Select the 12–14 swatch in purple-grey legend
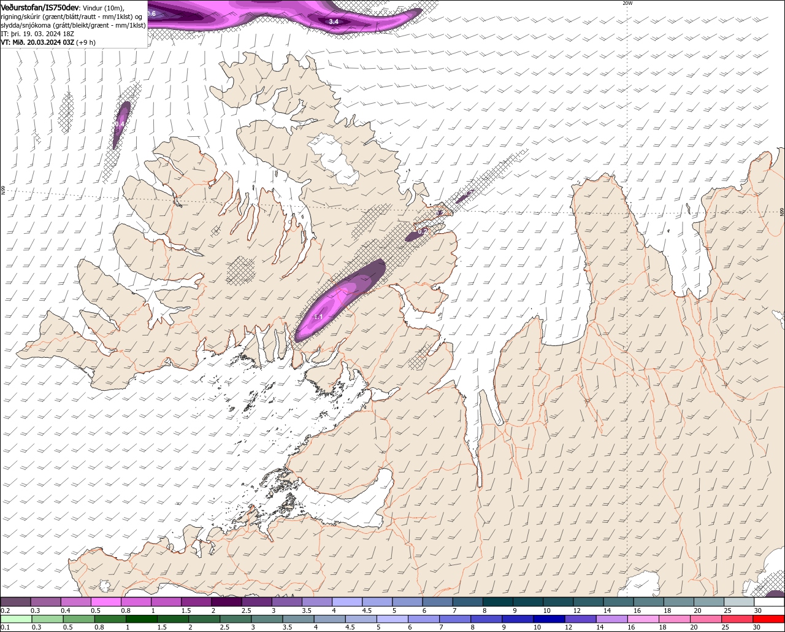This screenshot has height=632, width=785. tap(588, 602)
